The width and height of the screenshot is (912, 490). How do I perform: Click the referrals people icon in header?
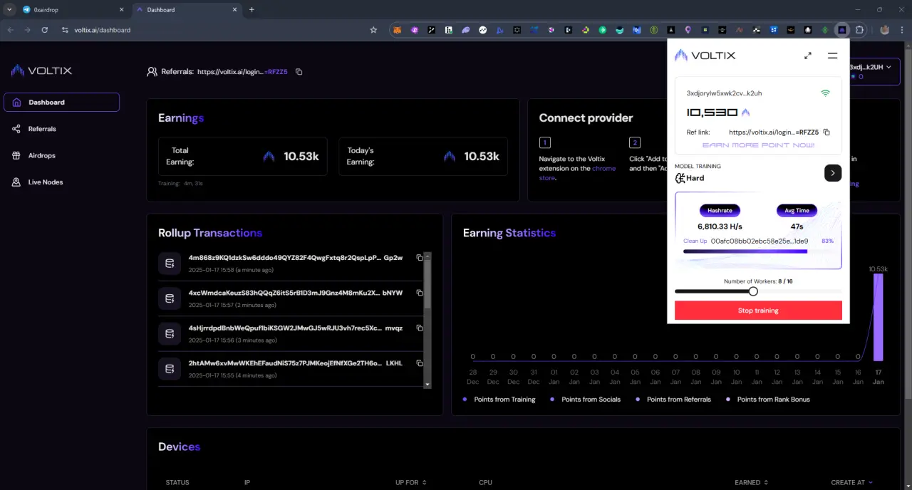pyautogui.click(x=152, y=72)
